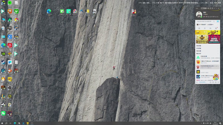Image resolution: width=223 pixels, height=125 pixels.
Task: Open the Epic Games Launcher desktop icon
Action: tap(10, 28)
